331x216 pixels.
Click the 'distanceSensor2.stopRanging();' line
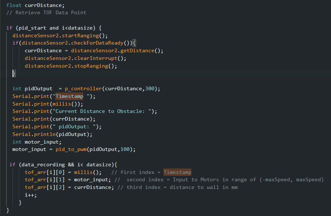pos(71,66)
